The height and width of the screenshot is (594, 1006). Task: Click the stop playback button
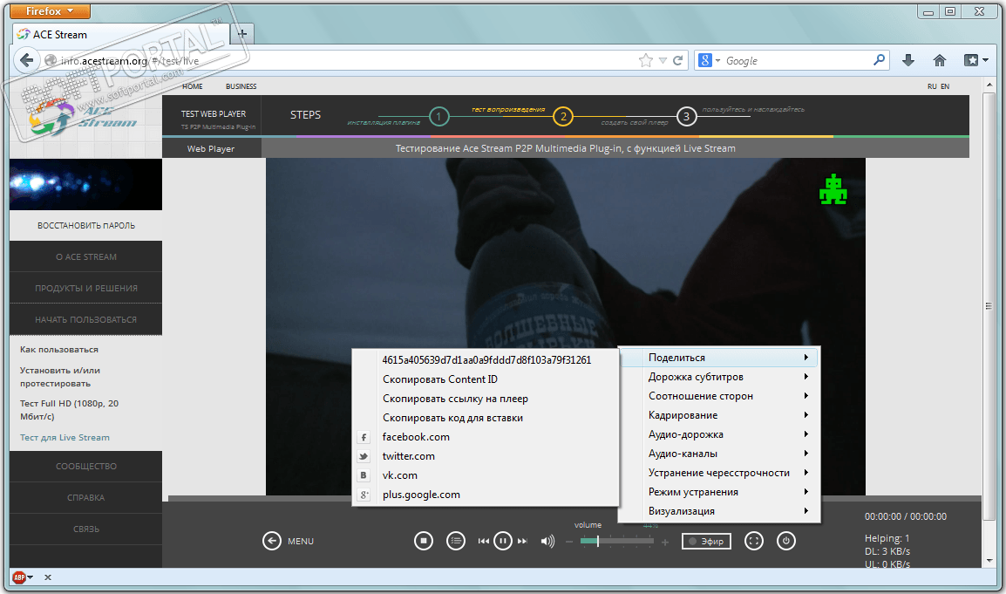tap(424, 541)
